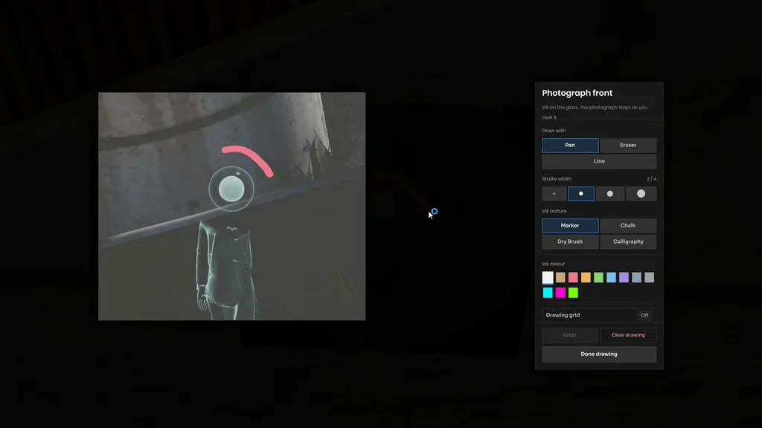Click the 'Photograph front' panel title
This screenshot has height=428, width=762.
click(577, 93)
